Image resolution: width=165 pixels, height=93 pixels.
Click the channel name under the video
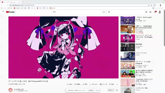click(19, 89)
